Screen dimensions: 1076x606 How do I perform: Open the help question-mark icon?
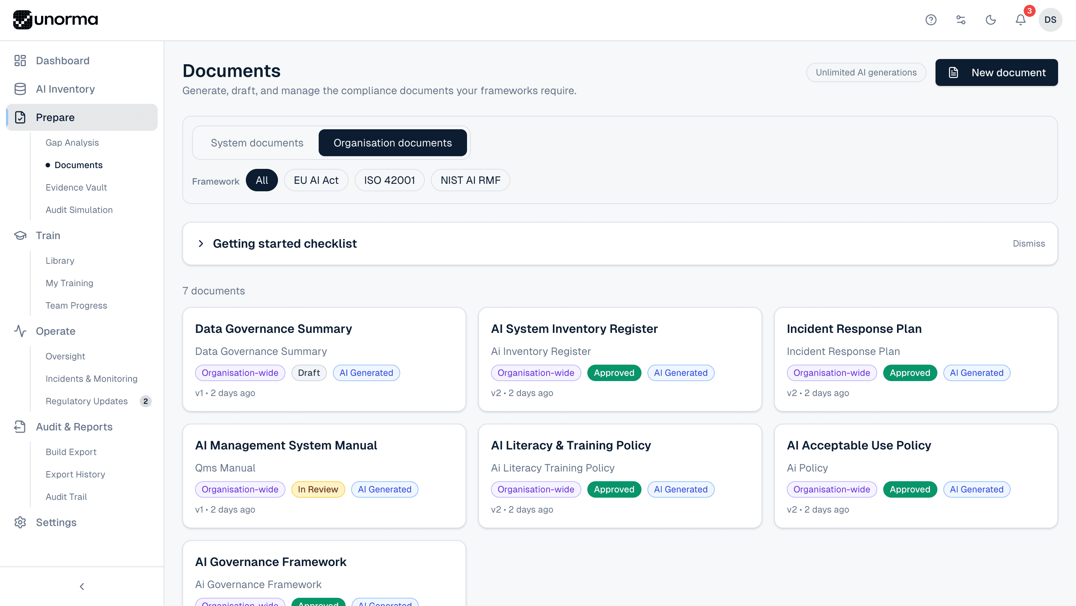coord(931,20)
